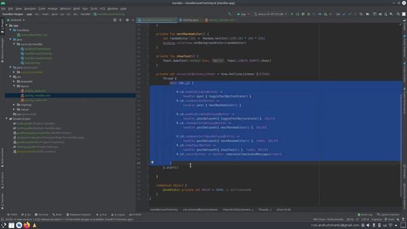Collapse the layout folder

tap(14, 87)
